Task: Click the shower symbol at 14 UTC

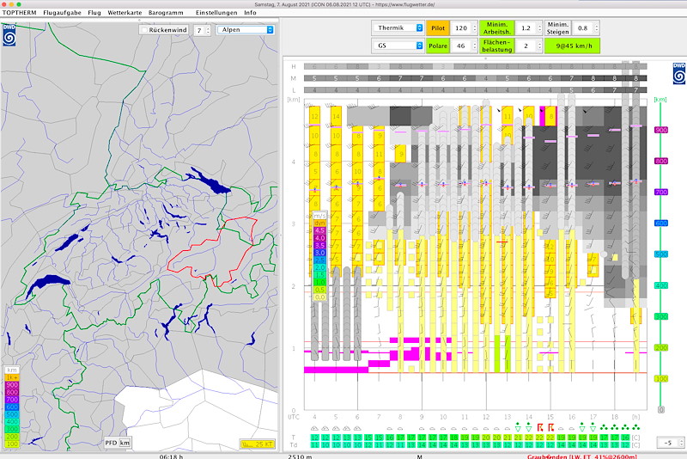Action: pos(529,426)
